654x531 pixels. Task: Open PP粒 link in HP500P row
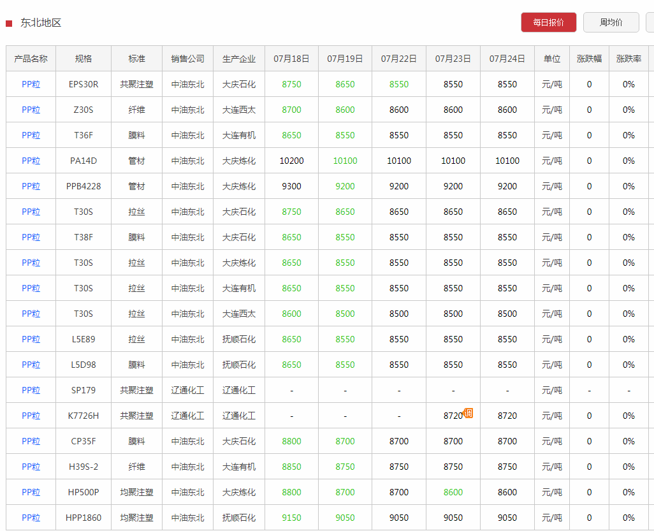(x=31, y=492)
